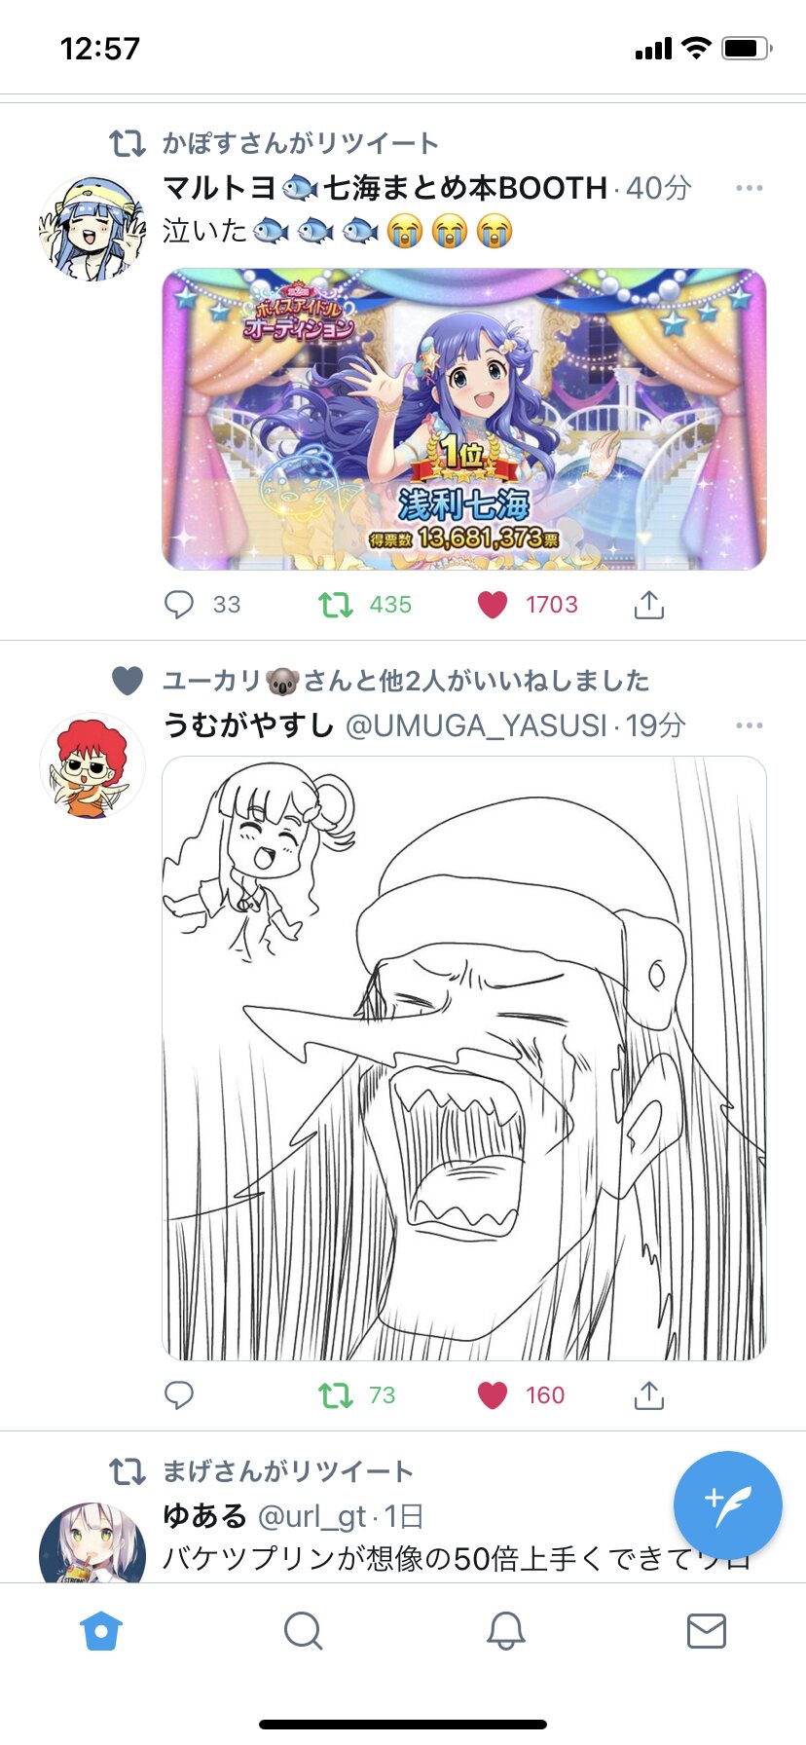This screenshot has height=1745, width=806.
Task: Open reply on the マルトヨ tweet
Action: pos(179,605)
